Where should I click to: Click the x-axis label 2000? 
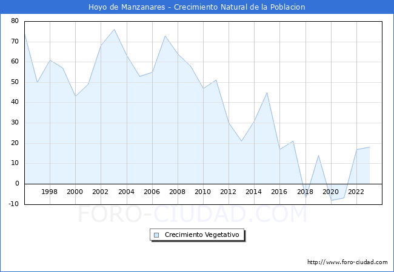click(75, 192)
